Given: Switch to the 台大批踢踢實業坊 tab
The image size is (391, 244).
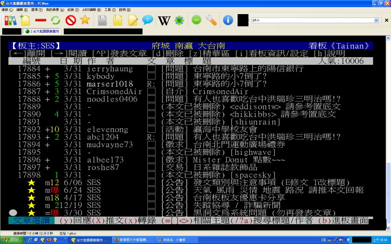Looking at the screenshot, I should coord(42,31).
